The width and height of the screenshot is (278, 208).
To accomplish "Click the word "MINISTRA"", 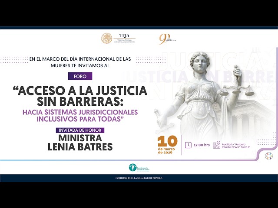I will [x=80, y=138].
